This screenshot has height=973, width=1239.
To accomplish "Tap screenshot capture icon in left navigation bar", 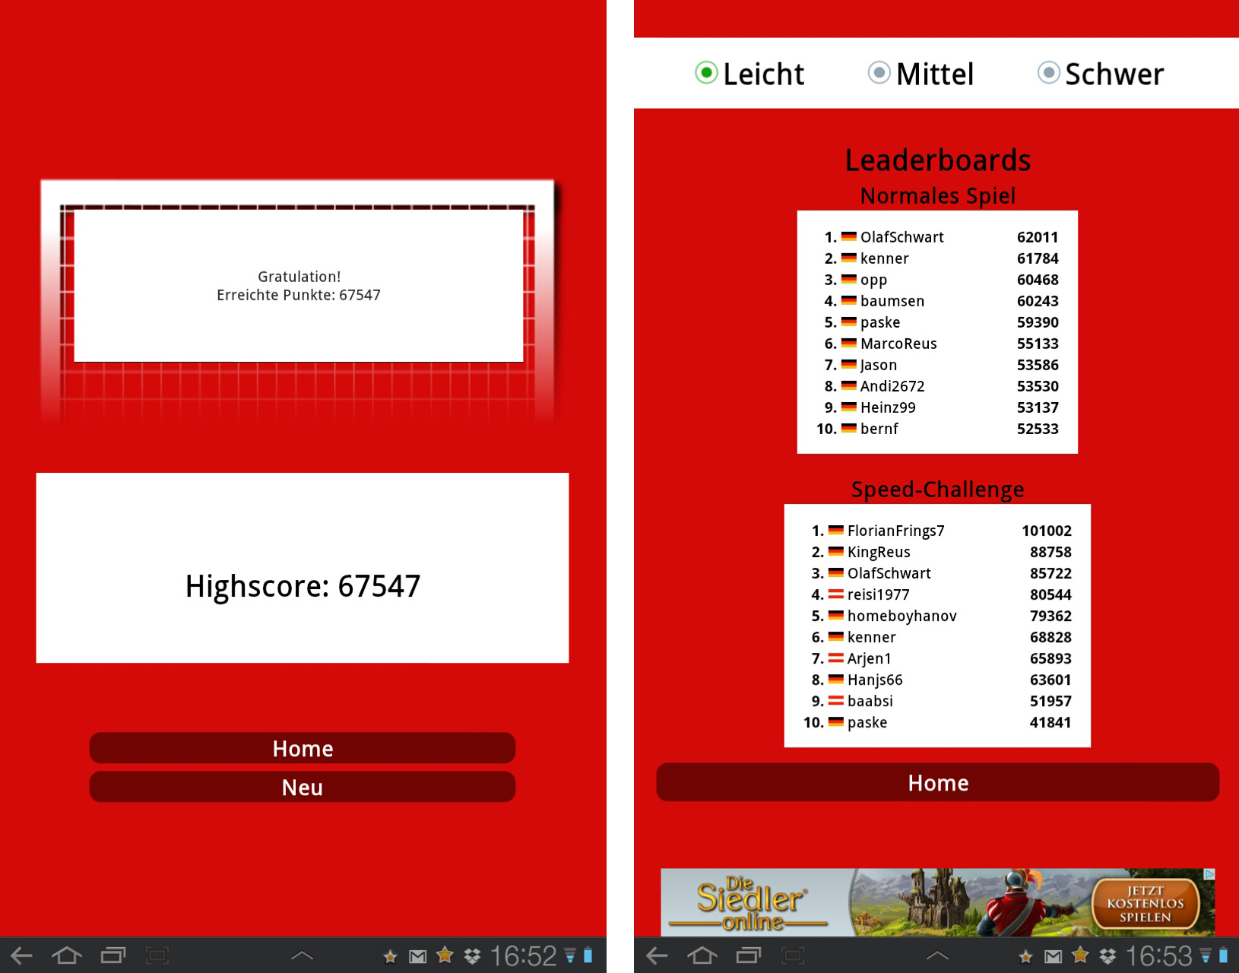I will point(157,956).
